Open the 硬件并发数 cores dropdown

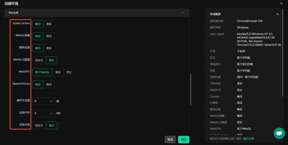43,101
